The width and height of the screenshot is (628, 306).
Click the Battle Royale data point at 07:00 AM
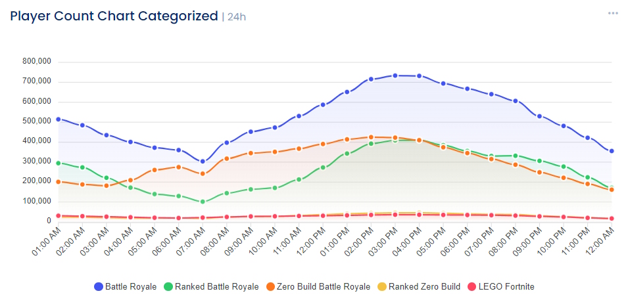pyautogui.click(x=203, y=162)
